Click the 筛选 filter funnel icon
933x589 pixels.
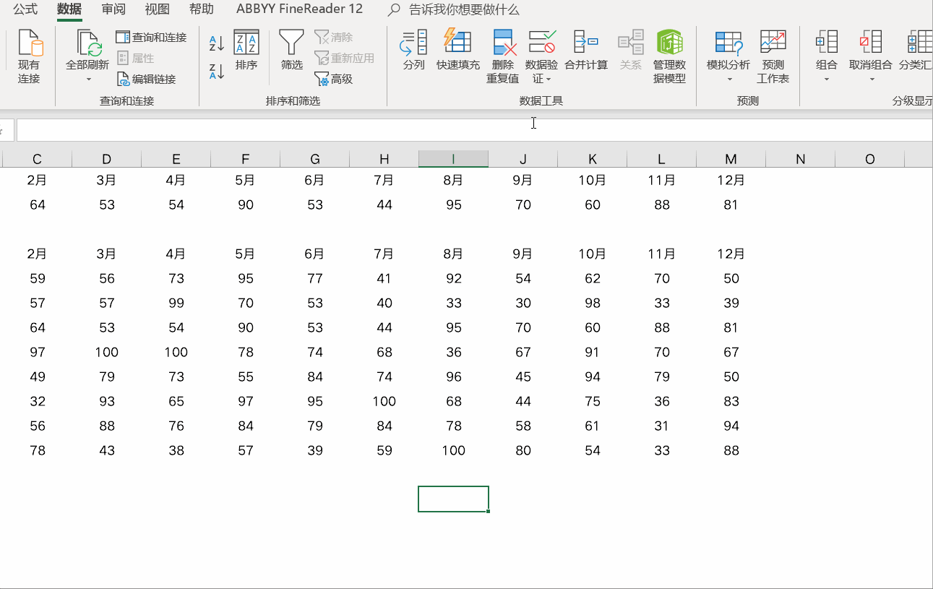point(292,43)
